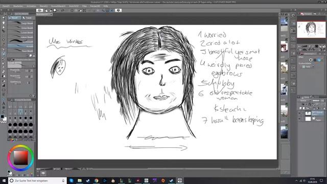327x184 pixels.
Task: Click the Open file icon in toolbar
Action: [x=51, y=10]
